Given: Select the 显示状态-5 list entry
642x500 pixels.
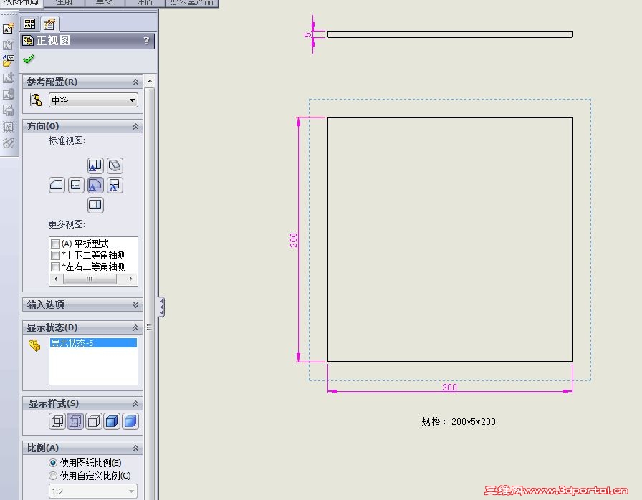Looking at the screenshot, I should tap(93, 343).
